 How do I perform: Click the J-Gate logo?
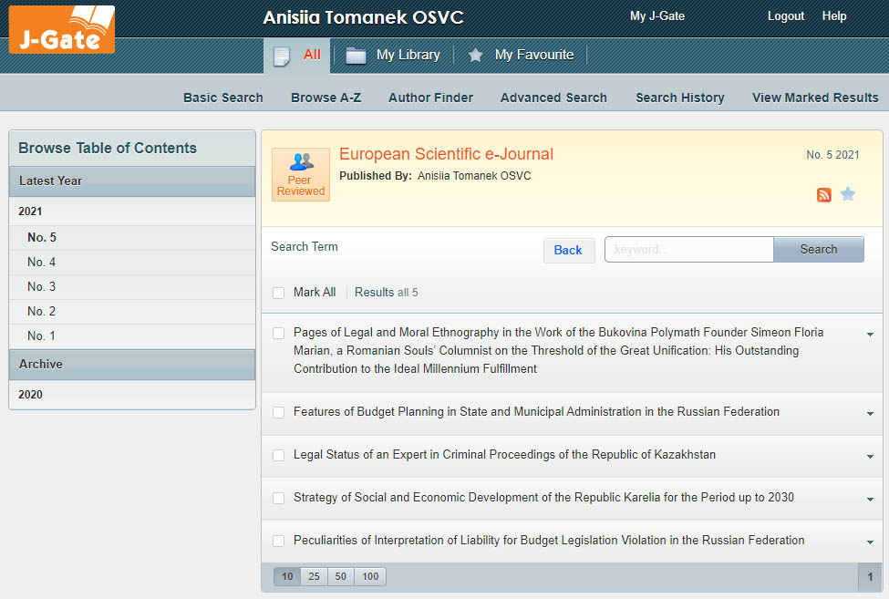(62, 29)
